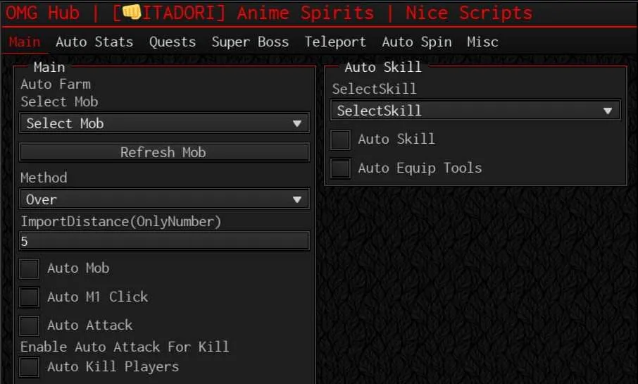Switch to the Auto Spin tab
The image size is (638, 384).
(417, 42)
